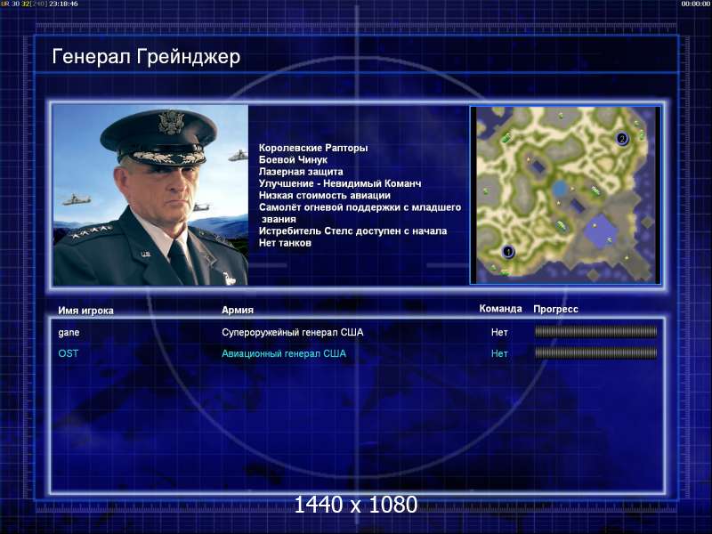The width and height of the screenshot is (712, 534).
Task: Click the loading progress bar for gane
Action: [x=595, y=332]
